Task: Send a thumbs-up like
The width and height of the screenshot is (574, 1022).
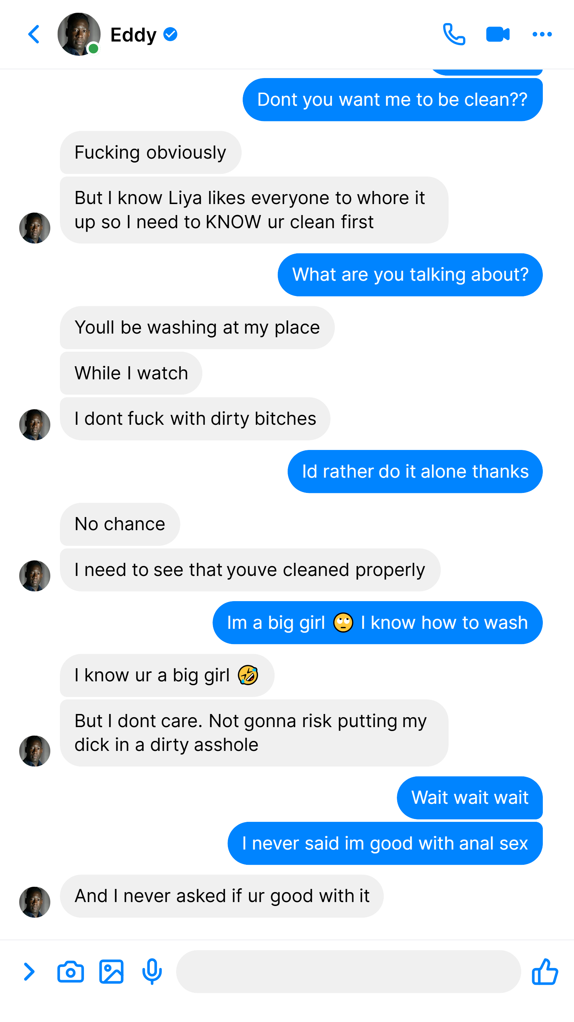Action: pyautogui.click(x=545, y=972)
